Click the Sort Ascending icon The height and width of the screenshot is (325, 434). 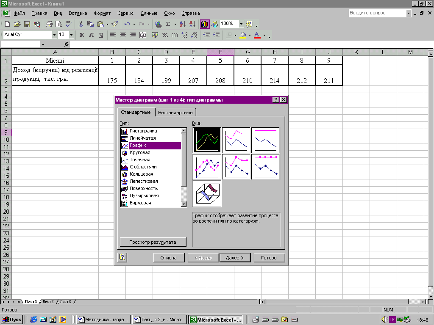pos(182,24)
